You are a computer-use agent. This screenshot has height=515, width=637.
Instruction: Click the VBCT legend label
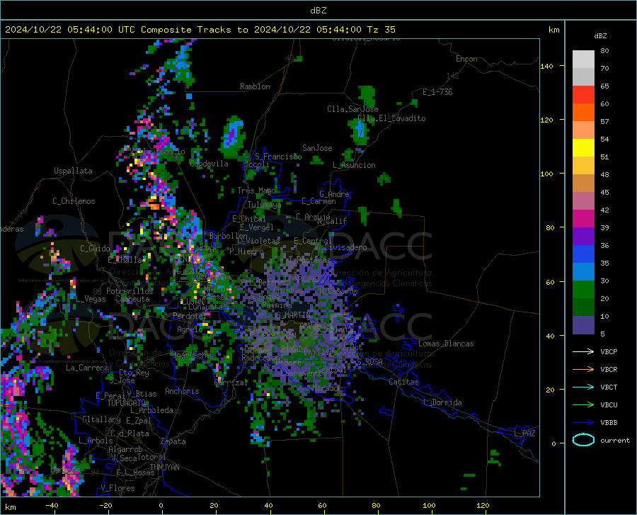609,387
